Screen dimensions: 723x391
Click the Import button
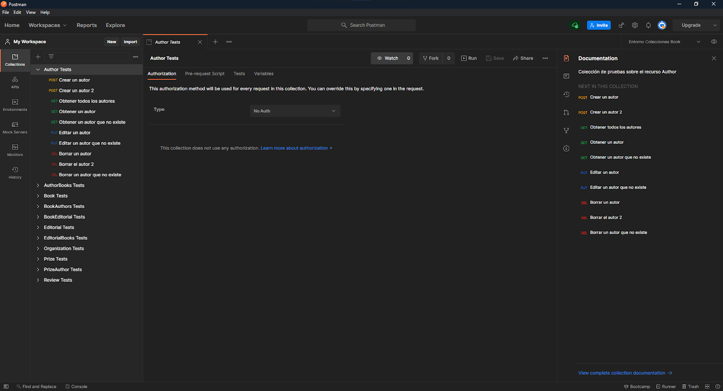click(x=130, y=42)
